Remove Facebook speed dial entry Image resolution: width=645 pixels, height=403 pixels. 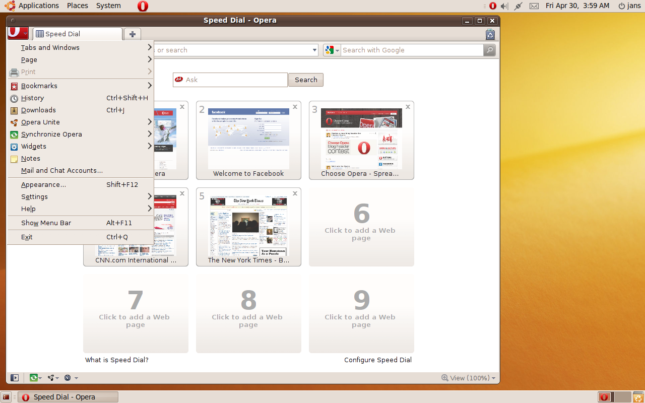(295, 107)
